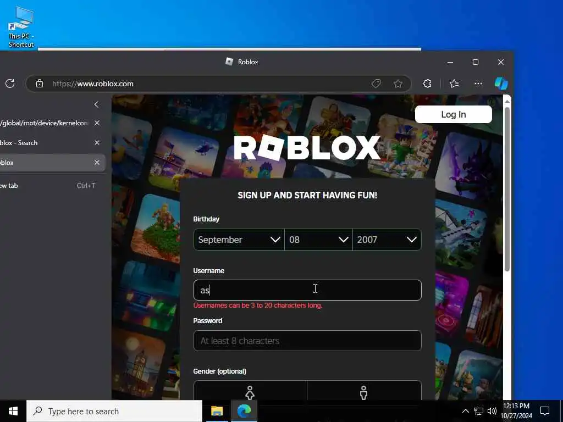
Task: Launch the Copilot sidebar icon
Action: pyautogui.click(x=501, y=84)
